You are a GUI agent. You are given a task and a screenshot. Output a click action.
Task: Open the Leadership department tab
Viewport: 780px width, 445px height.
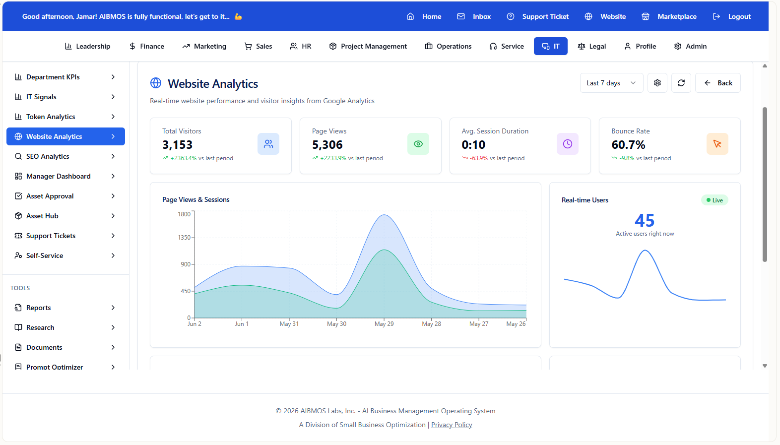(87, 46)
